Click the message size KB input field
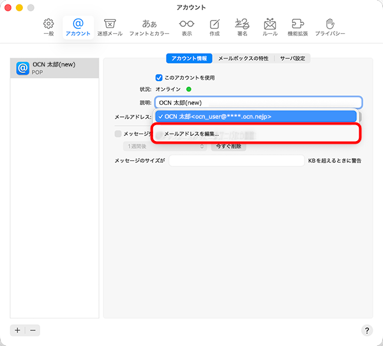 click(x=237, y=161)
